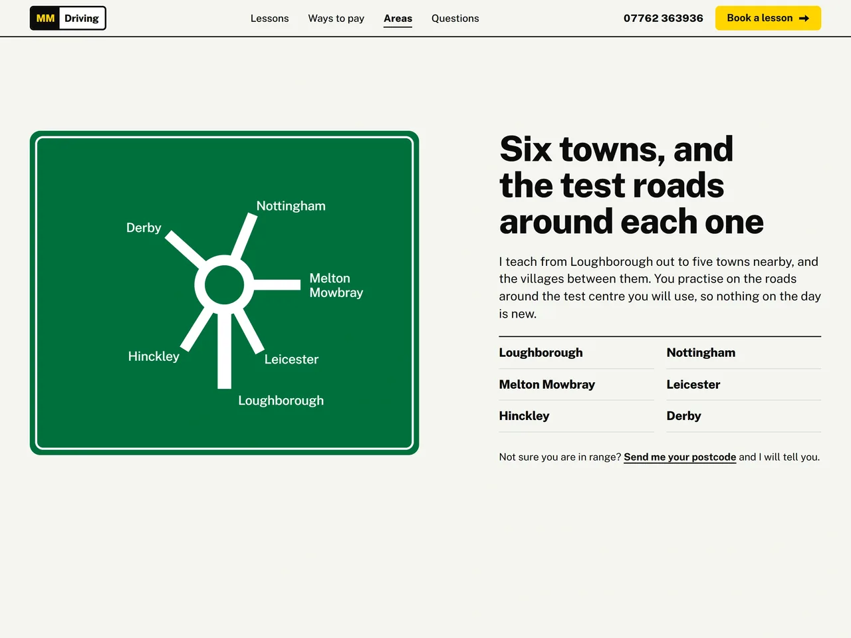Click the heading Six towns, and the test roads
This screenshot has height=638, width=851.
(632, 185)
